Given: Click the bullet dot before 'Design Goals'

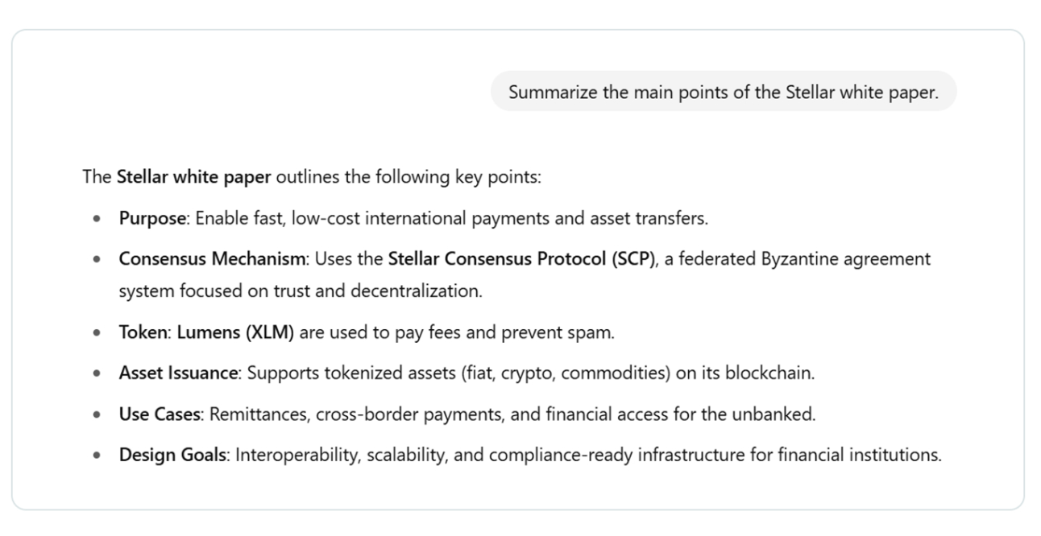Looking at the screenshot, I should [x=97, y=456].
